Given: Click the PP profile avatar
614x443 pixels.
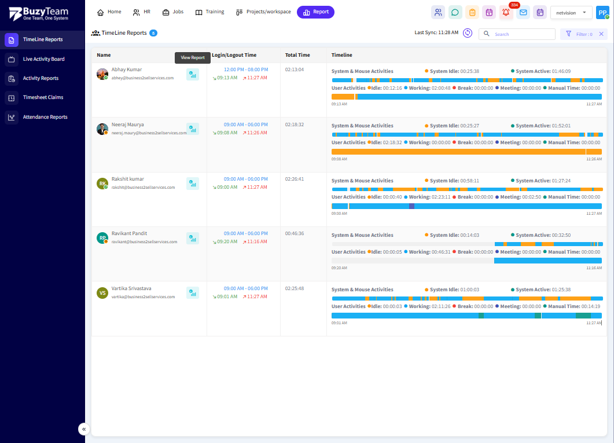Looking at the screenshot, I should pyautogui.click(x=602, y=13).
